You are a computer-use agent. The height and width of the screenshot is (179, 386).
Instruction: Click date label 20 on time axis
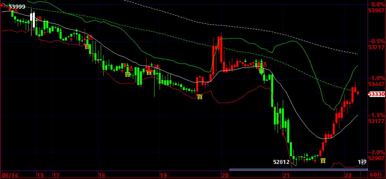tap(225, 175)
